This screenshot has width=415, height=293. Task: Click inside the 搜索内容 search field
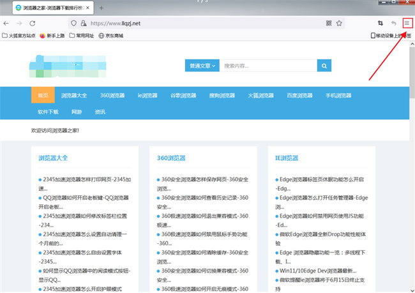(268, 66)
